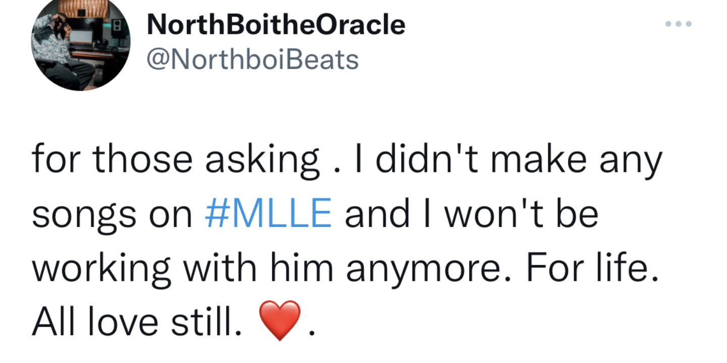Click the red heart emoji
Screen dimensions: 727x363
279,321
